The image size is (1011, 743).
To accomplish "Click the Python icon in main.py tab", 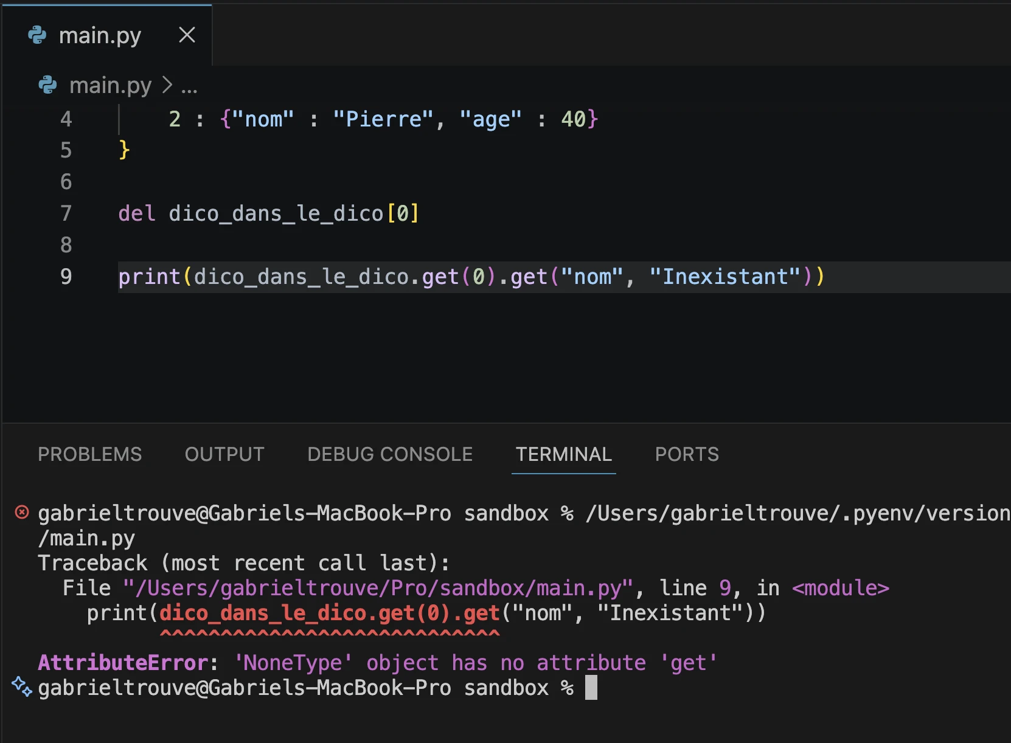I will (37, 35).
